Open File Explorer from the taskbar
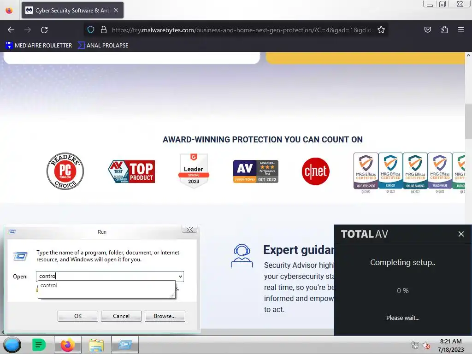 point(96,345)
